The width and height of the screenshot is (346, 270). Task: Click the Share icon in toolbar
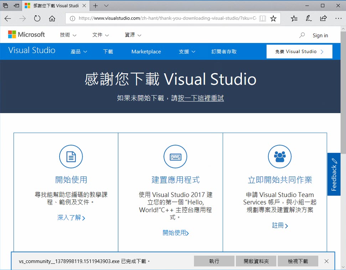(x=323, y=18)
